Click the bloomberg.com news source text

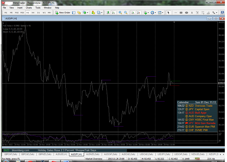pyautogui.click(x=21, y=150)
